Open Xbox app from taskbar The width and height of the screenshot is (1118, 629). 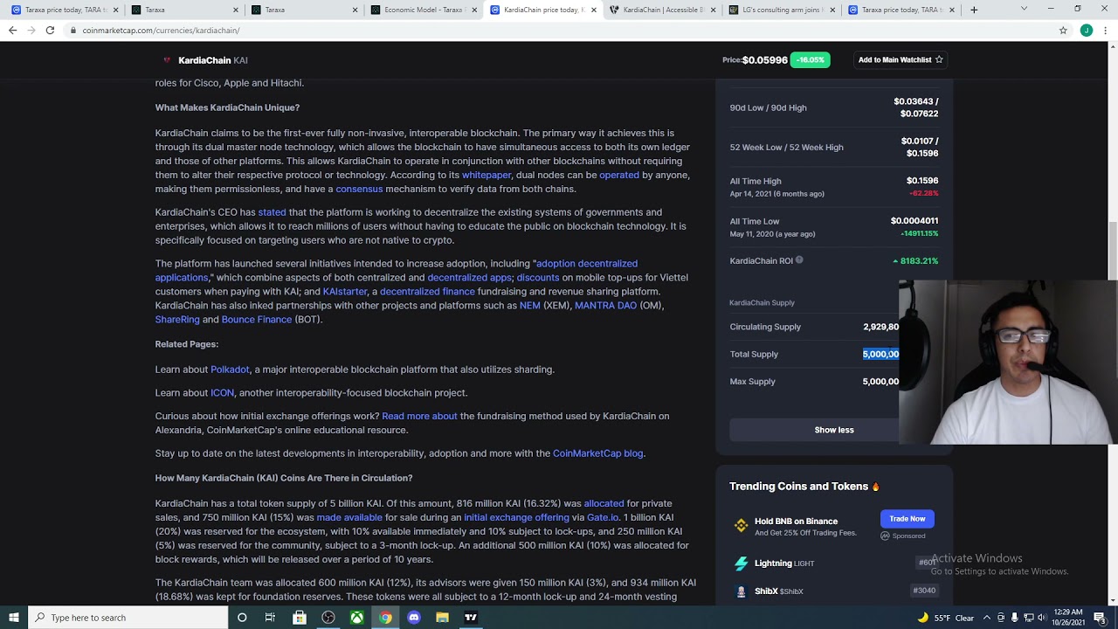click(356, 618)
